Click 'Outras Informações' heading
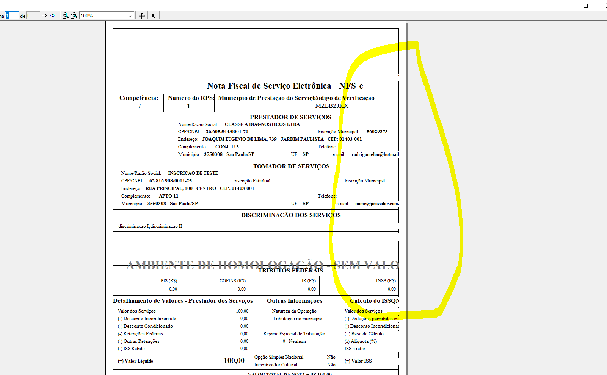Viewport: 607px width, 375px height. tap(295, 301)
